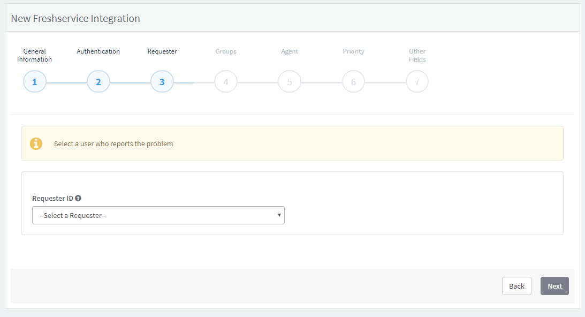The image size is (585, 317).
Task: Click the Other Fields step label
Action: [417, 55]
